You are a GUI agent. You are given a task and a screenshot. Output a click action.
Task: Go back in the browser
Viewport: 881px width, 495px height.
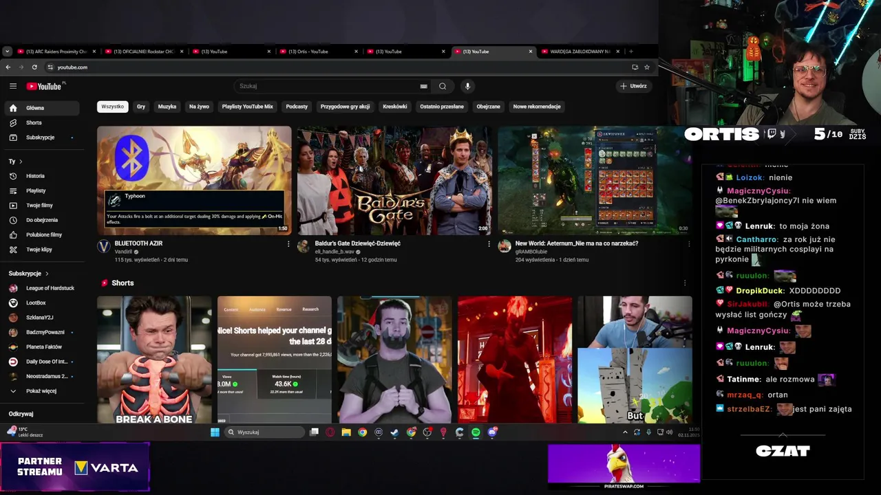tap(8, 67)
